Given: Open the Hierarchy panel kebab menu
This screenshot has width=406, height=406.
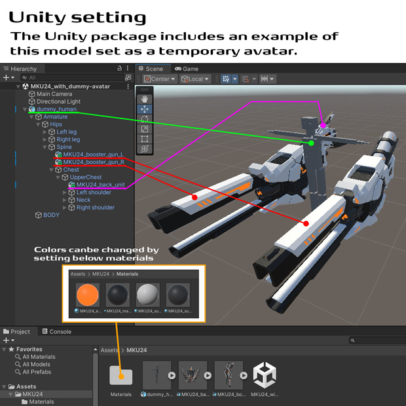Looking at the screenshot, I should [128, 68].
